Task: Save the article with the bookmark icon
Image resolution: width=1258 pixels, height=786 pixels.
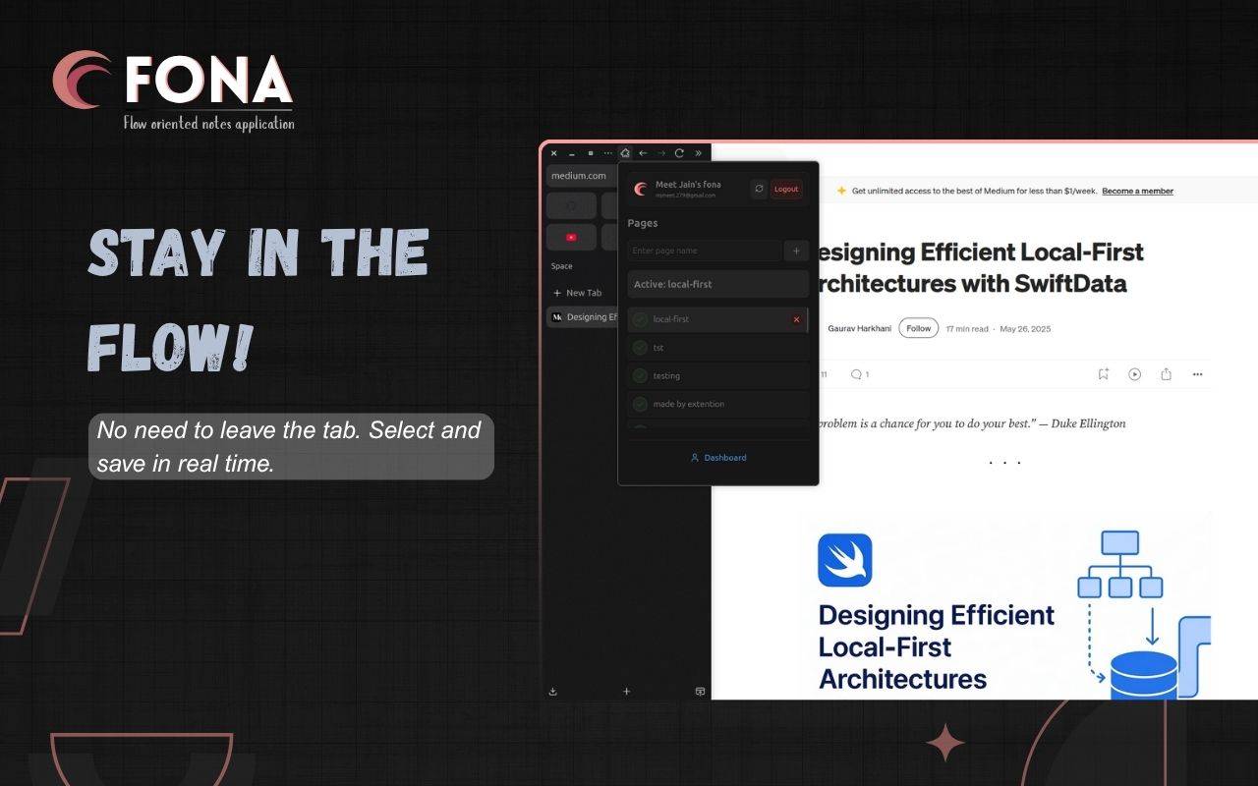Action: click(x=1104, y=374)
